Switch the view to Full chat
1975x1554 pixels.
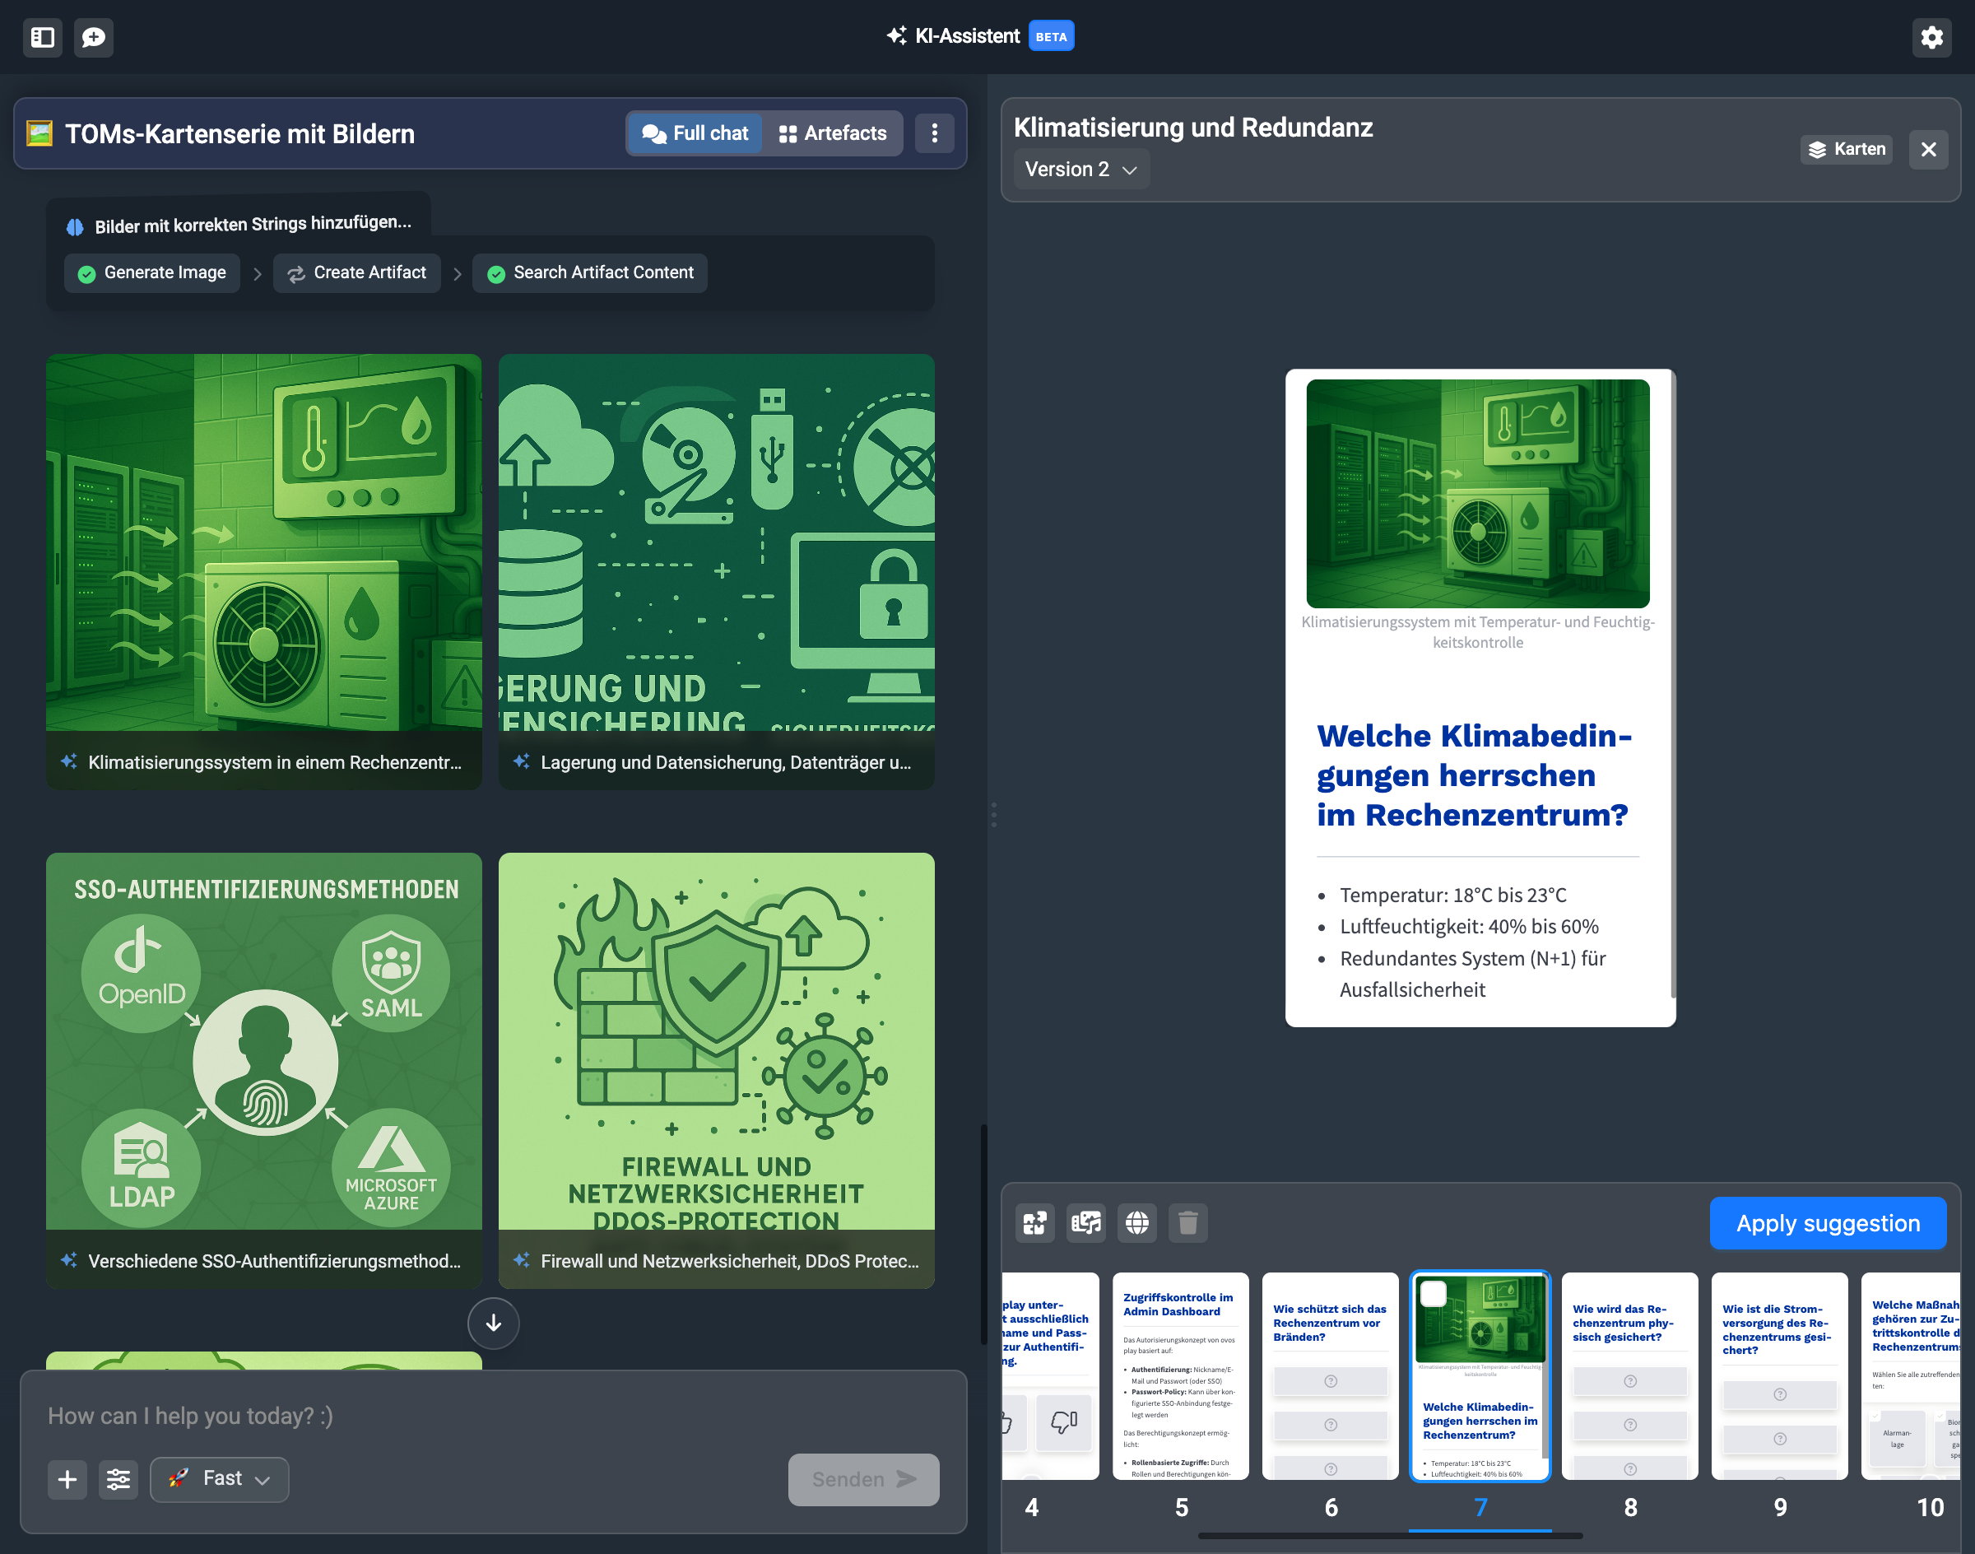click(696, 133)
